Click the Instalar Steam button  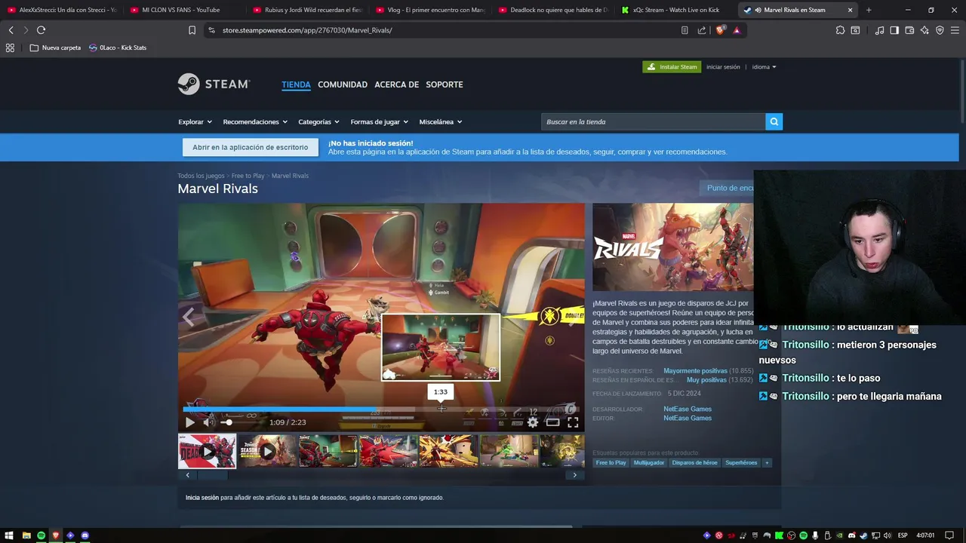pos(672,67)
